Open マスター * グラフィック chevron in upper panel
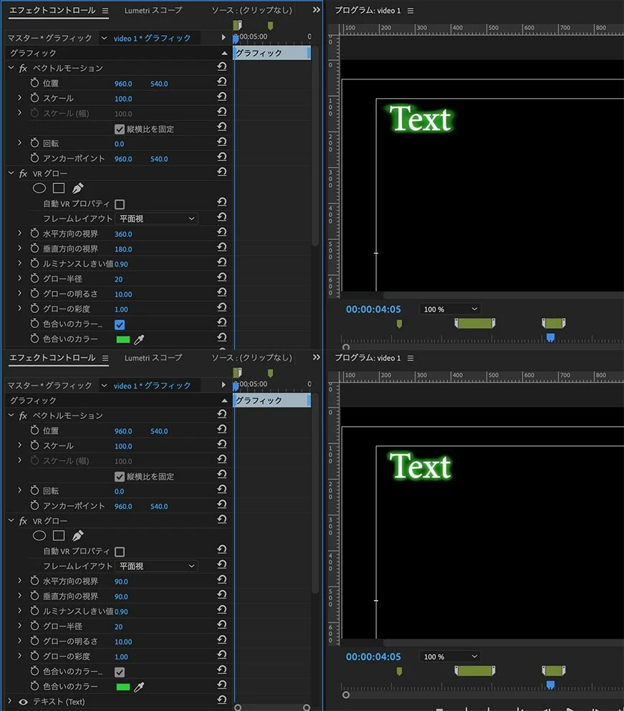 coord(104,38)
